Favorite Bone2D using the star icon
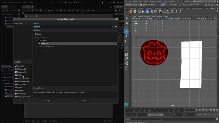 pos(116,27)
